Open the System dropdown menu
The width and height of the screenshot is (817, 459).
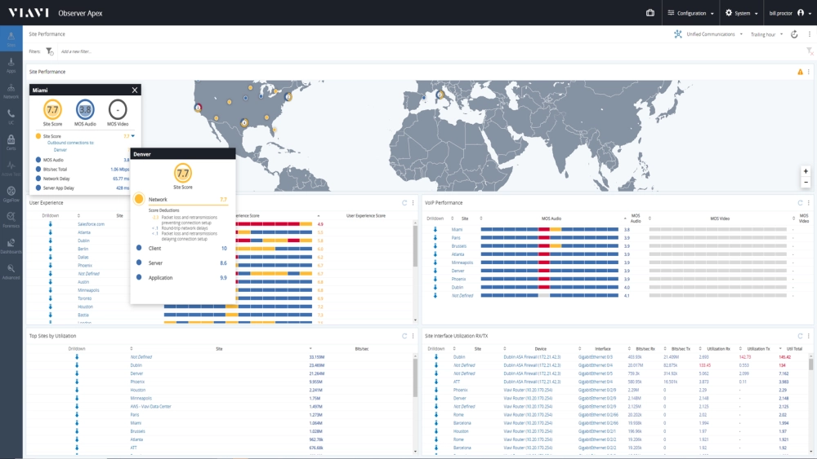click(741, 13)
